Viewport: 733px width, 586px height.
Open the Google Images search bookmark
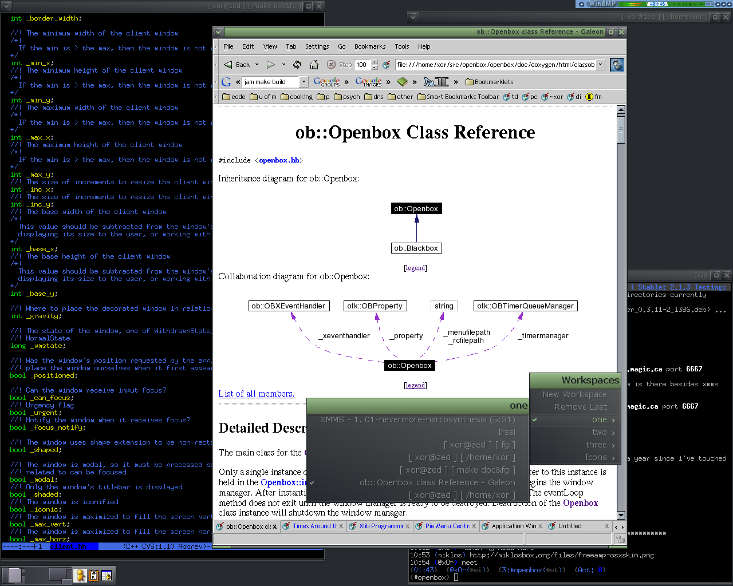(368, 82)
